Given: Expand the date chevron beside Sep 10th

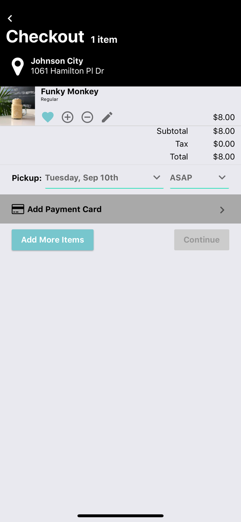Looking at the screenshot, I should [x=157, y=177].
